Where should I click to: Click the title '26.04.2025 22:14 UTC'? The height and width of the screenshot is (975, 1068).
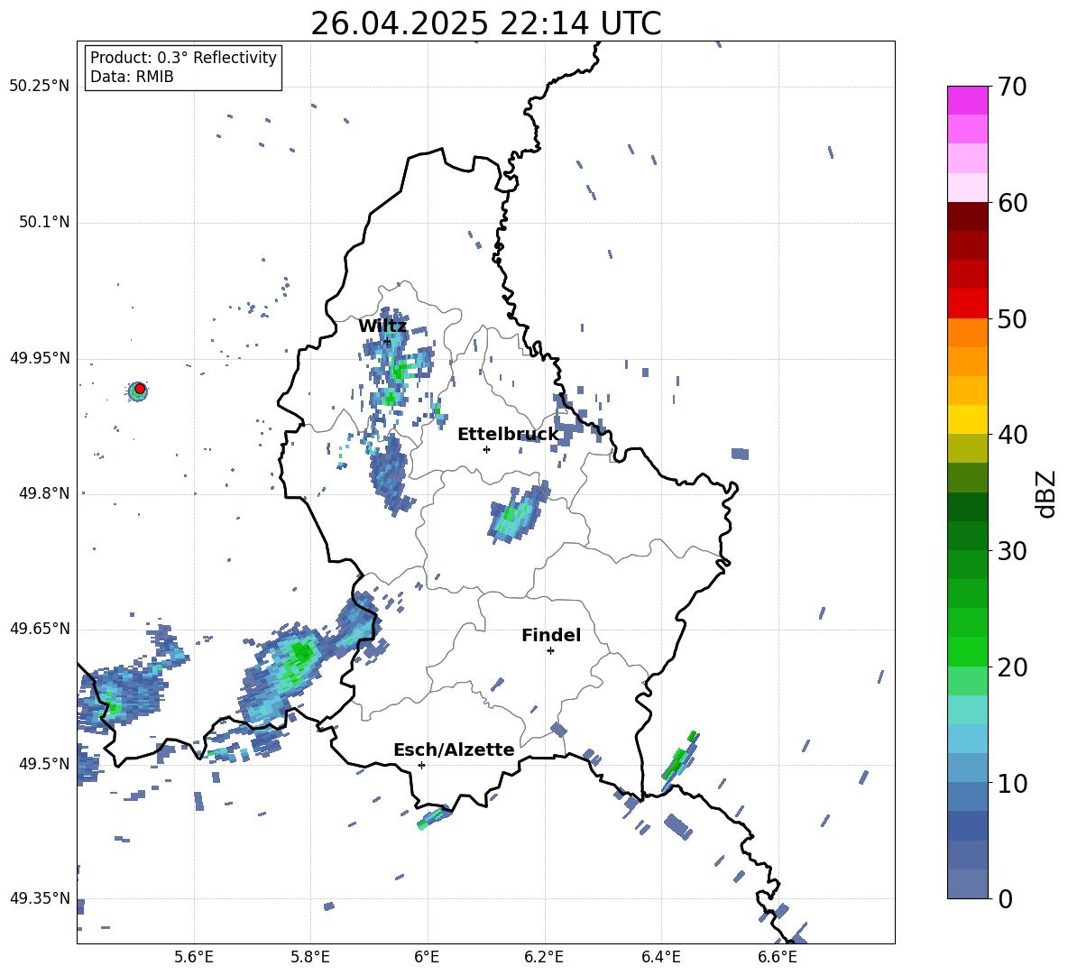(x=485, y=23)
